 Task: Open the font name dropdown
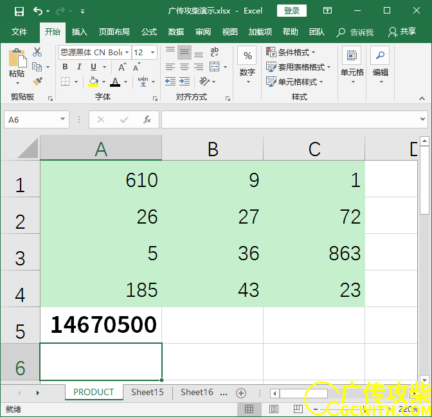coord(127,52)
